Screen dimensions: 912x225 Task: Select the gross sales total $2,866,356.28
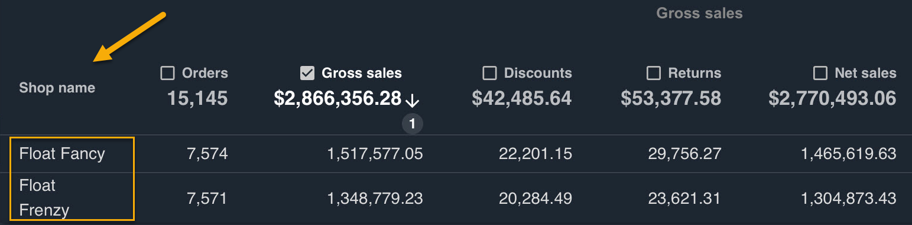click(x=337, y=98)
